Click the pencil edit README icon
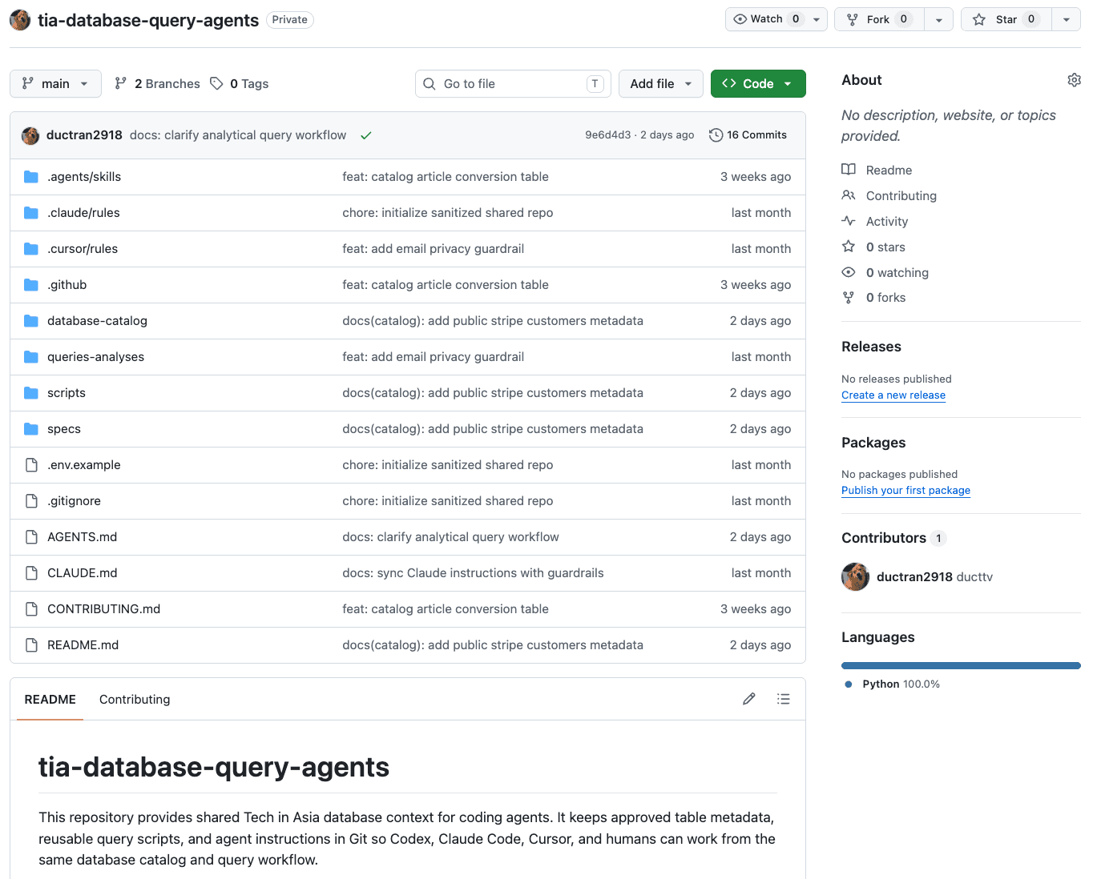 click(x=748, y=699)
